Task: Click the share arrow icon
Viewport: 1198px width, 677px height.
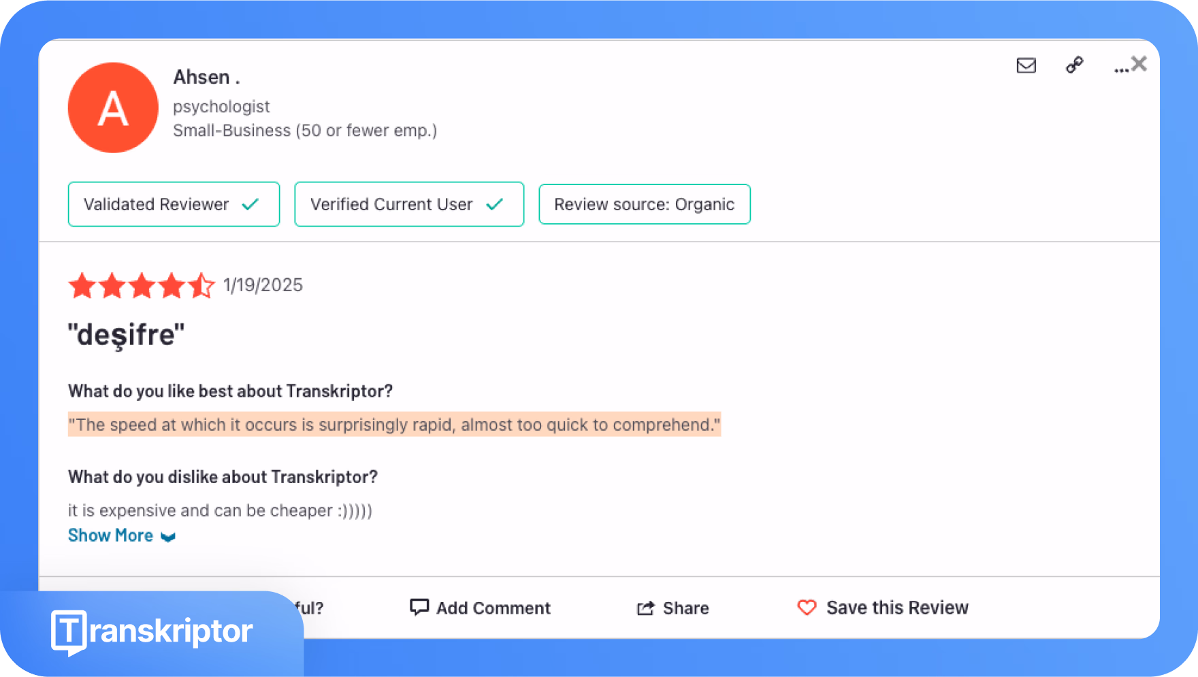Action: [x=645, y=608]
